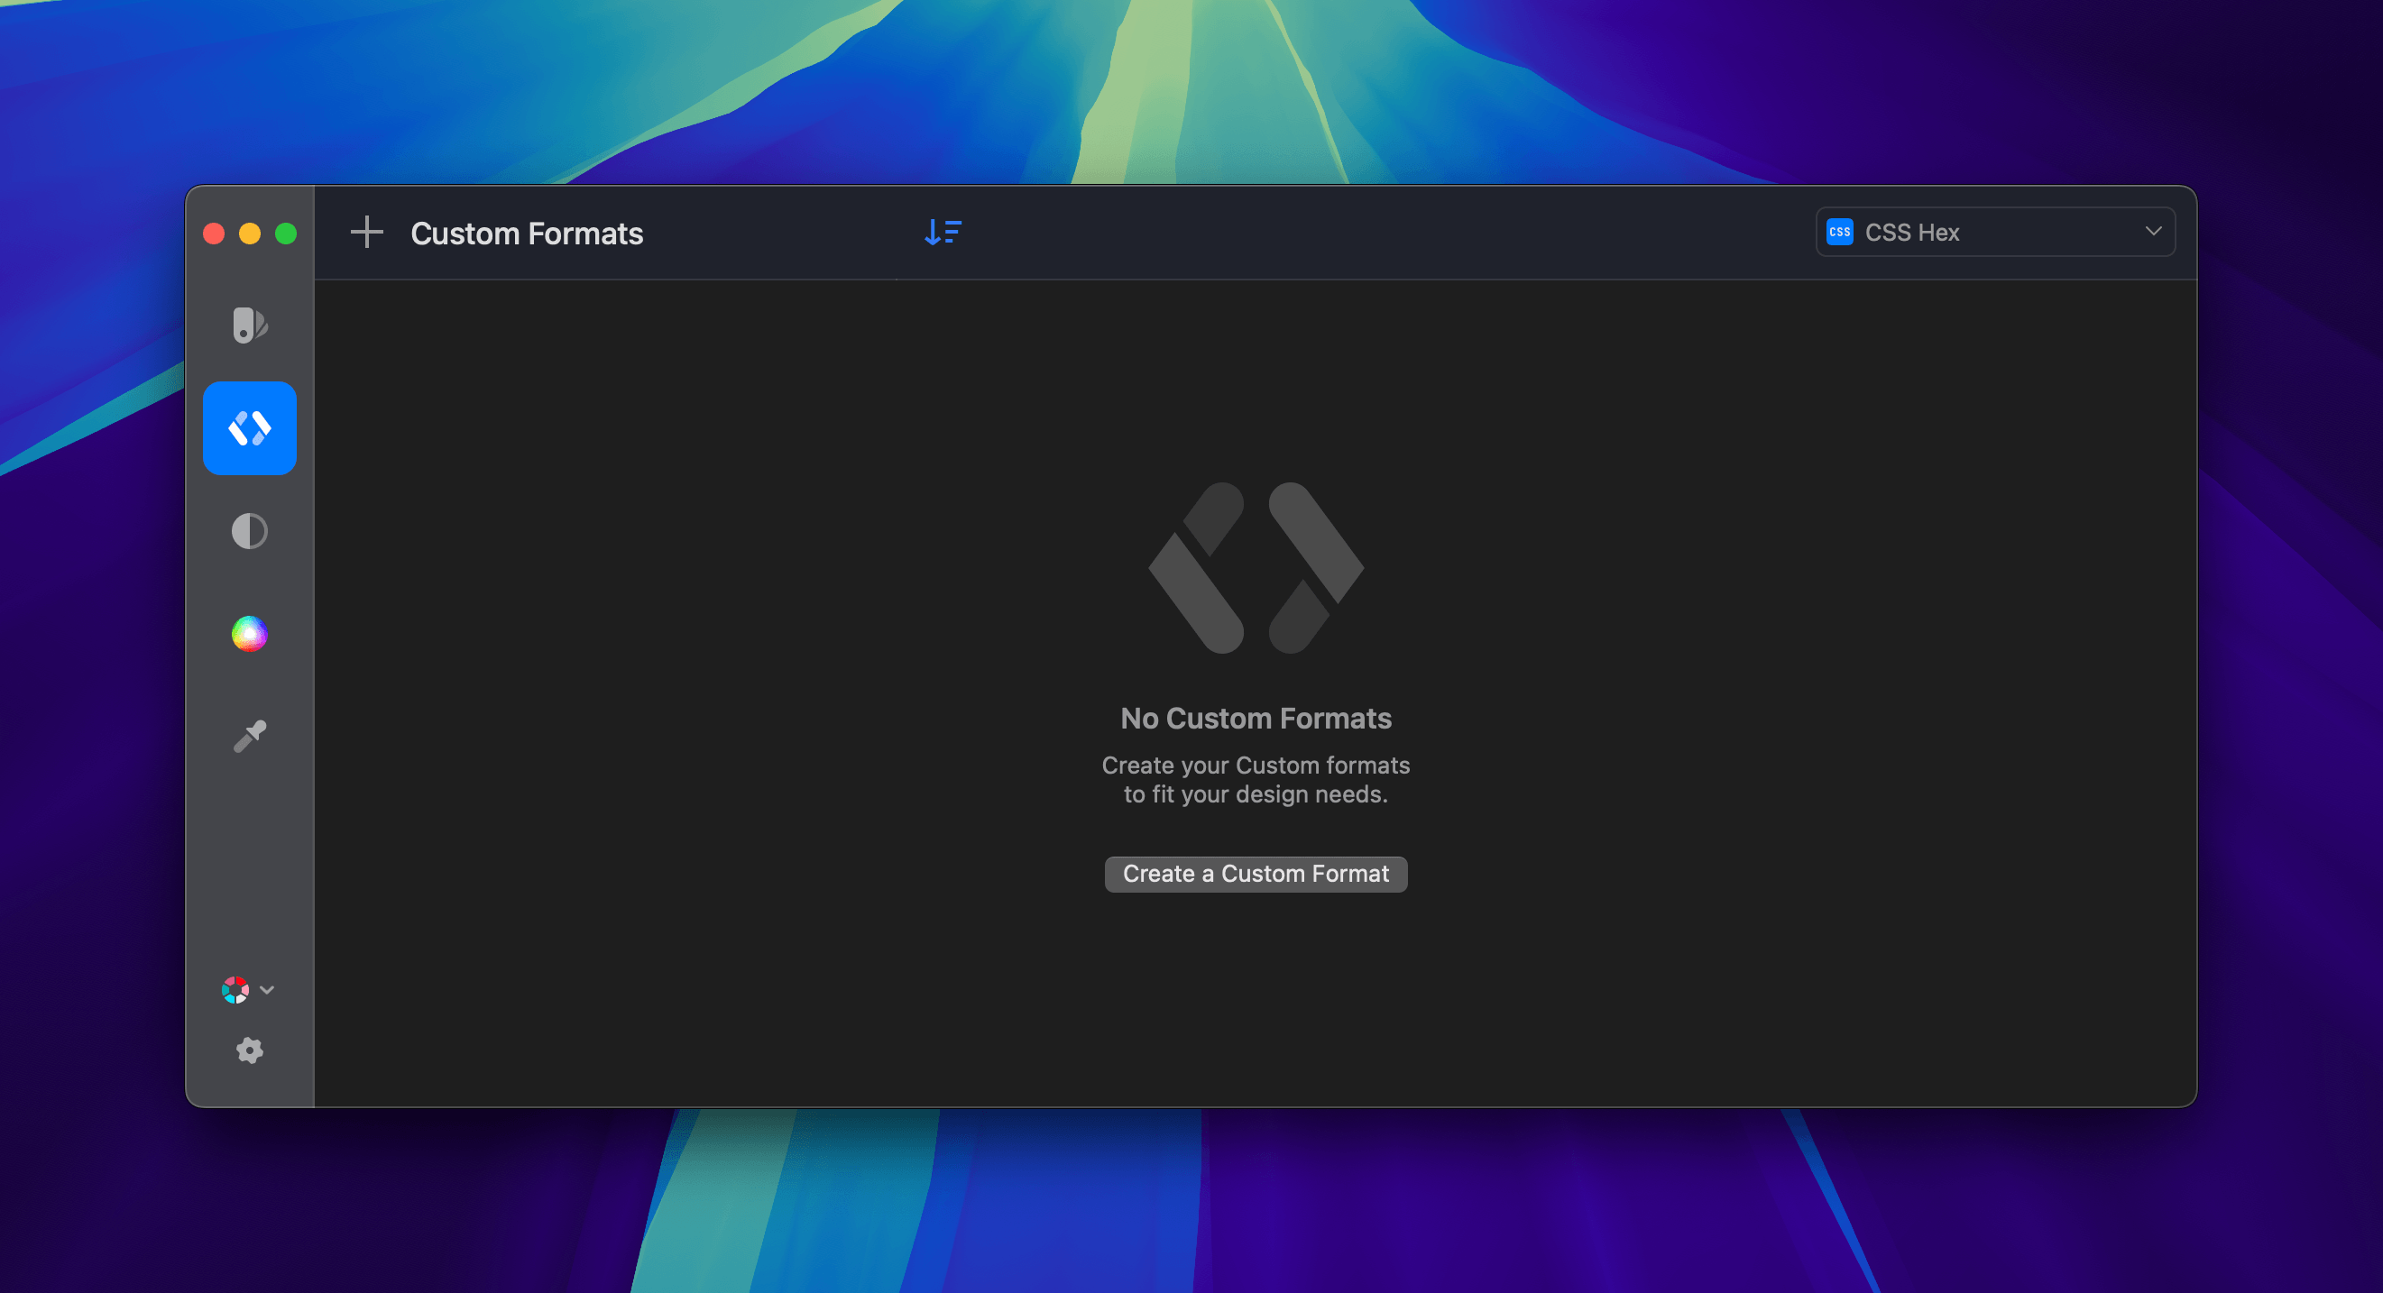The image size is (2383, 1293).
Task: Open the rainbow color wheel section
Action: (249, 634)
